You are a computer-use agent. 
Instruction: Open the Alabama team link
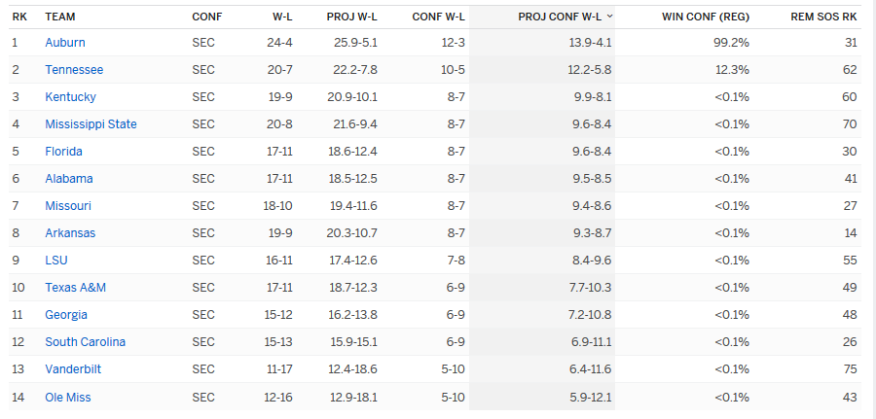[69, 179]
